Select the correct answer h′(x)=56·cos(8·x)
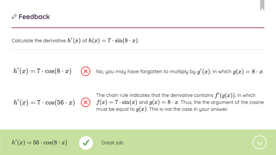 [x=39, y=143]
